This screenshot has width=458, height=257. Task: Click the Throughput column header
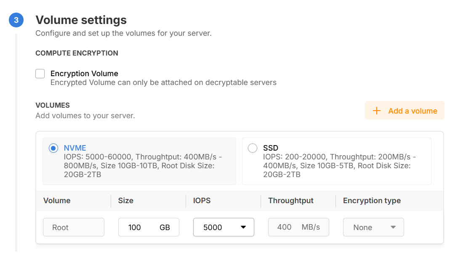291,201
